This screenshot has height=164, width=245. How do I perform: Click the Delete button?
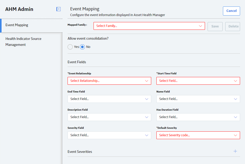click(233, 26)
